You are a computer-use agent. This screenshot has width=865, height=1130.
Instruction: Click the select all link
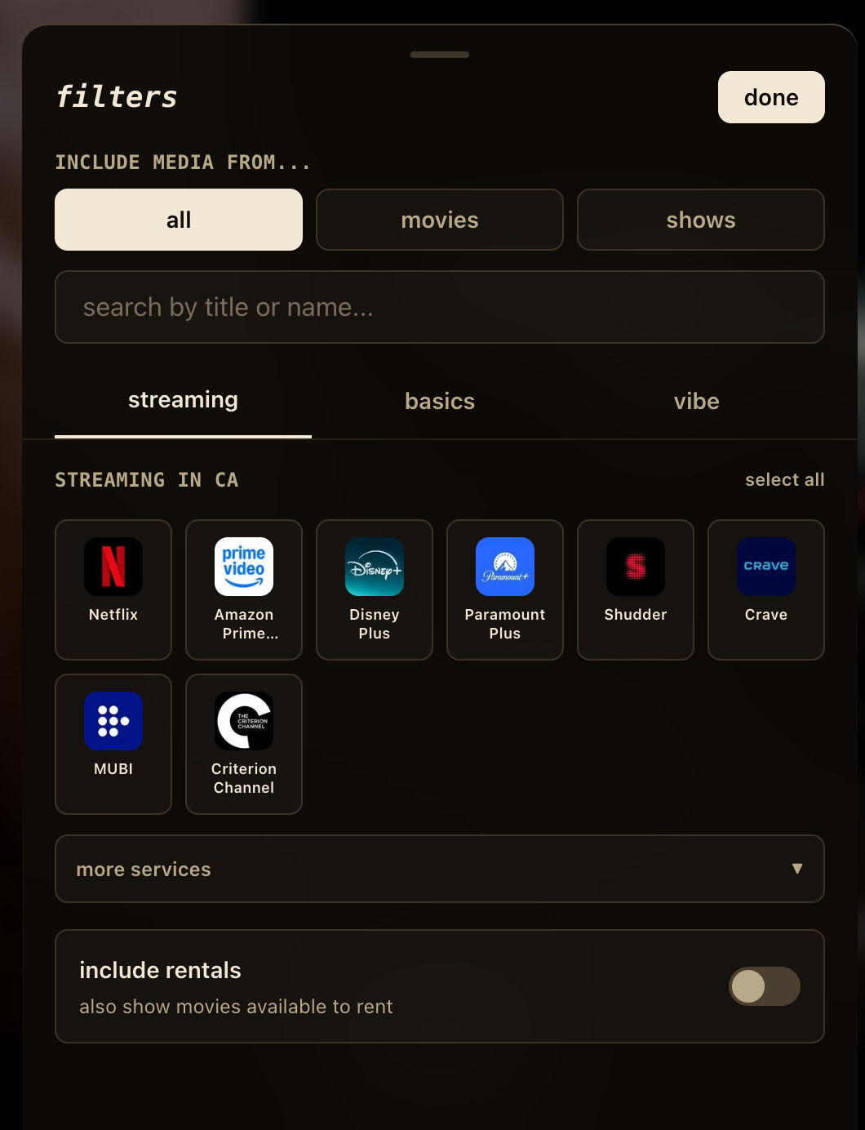785,479
